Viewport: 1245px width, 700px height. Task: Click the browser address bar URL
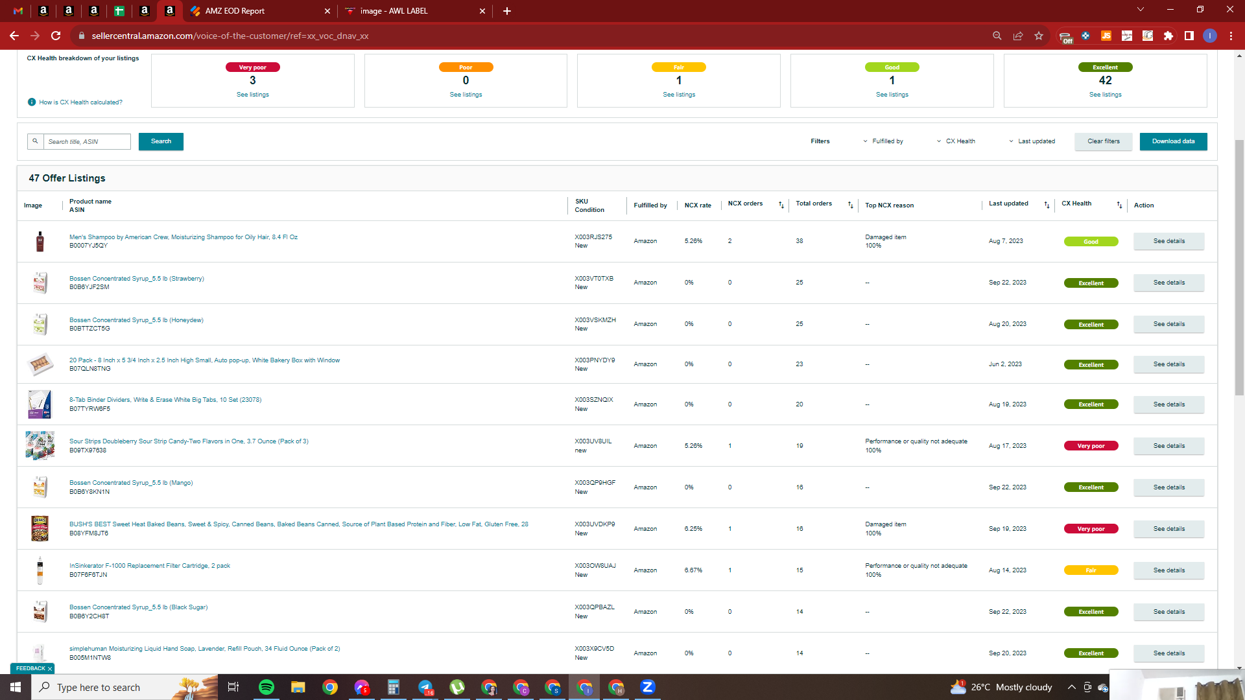pyautogui.click(x=230, y=36)
